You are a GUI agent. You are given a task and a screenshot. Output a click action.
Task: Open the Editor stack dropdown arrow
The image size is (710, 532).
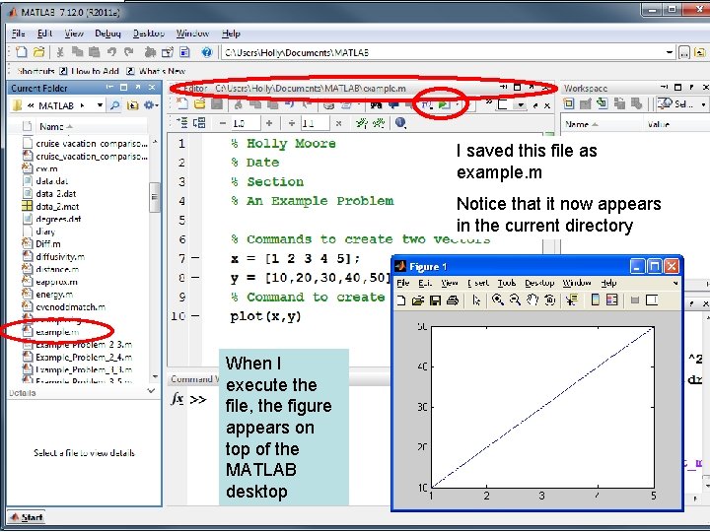point(522,105)
